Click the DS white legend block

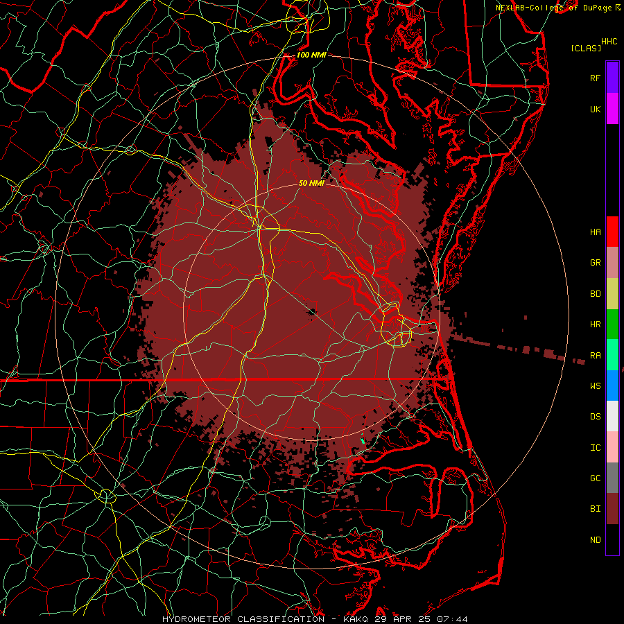point(612,416)
